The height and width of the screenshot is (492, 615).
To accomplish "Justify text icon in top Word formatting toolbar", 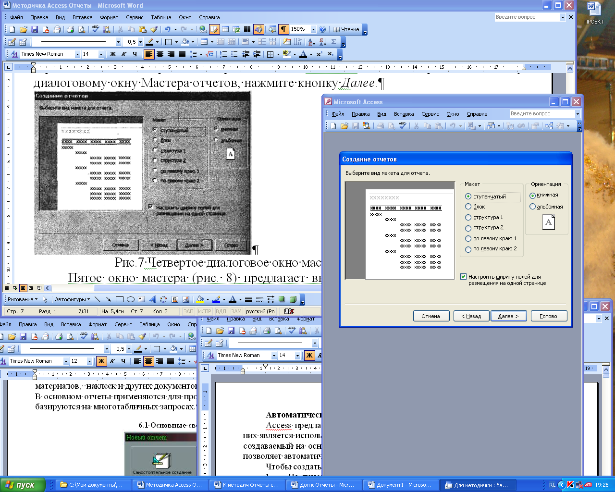I will point(182,54).
